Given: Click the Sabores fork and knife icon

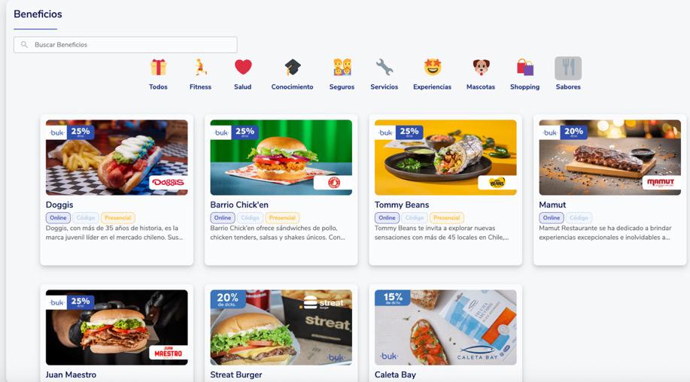Looking at the screenshot, I should pos(568,68).
